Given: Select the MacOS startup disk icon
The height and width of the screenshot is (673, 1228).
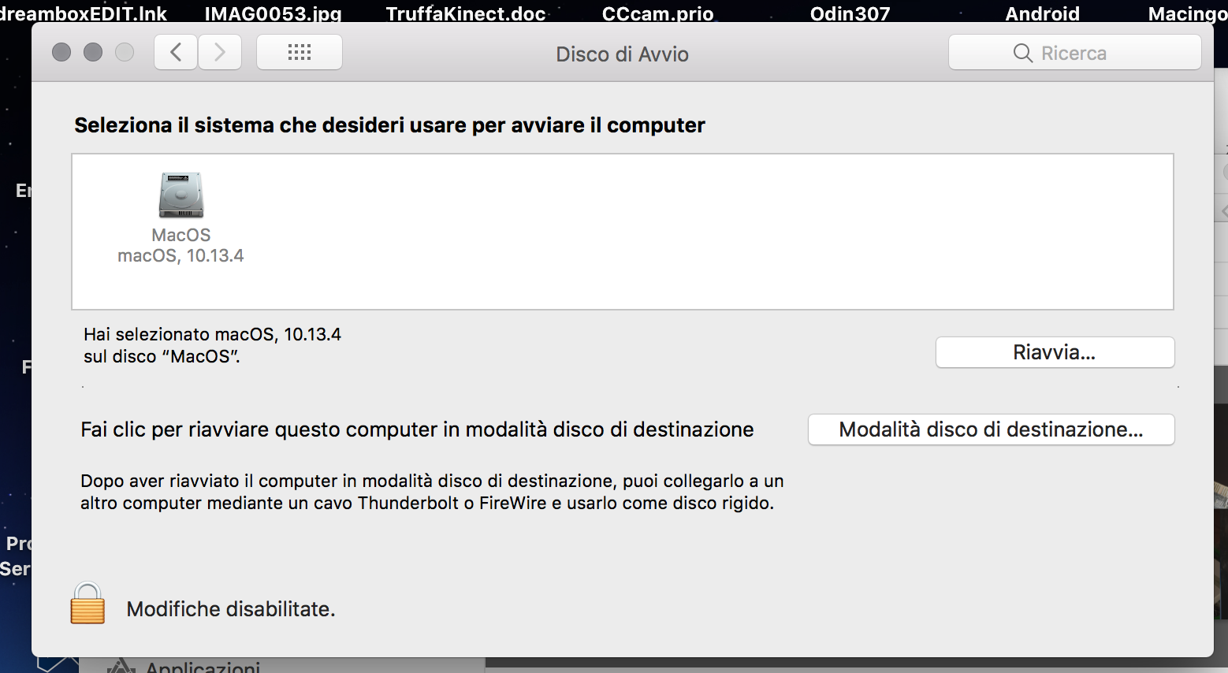Looking at the screenshot, I should (x=181, y=195).
